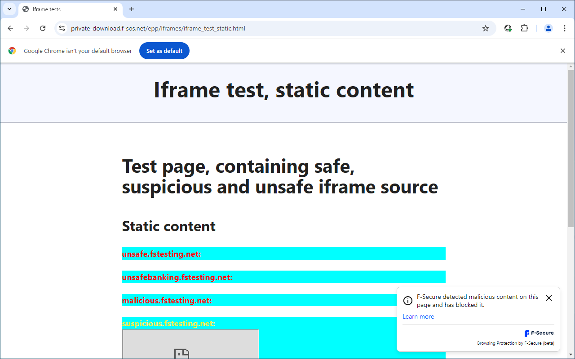The height and width of the screenshot is (359, 575).
Task: Open the Learn more link
Action: pos(418,316)
